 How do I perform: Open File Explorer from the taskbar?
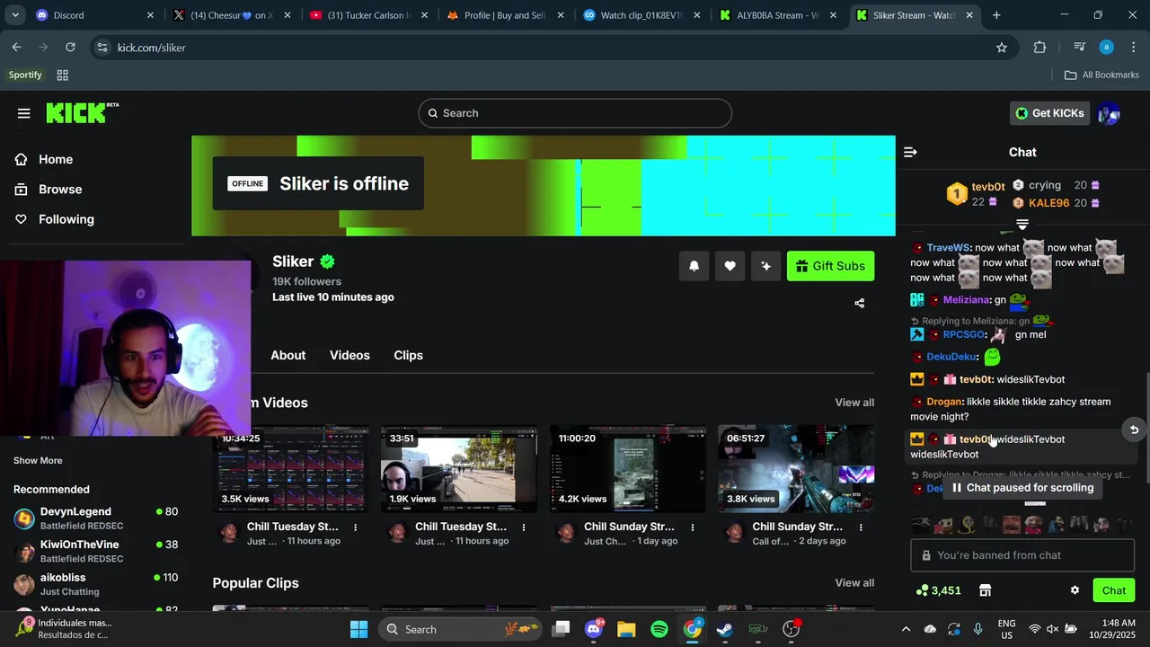[x=626, y=629]
